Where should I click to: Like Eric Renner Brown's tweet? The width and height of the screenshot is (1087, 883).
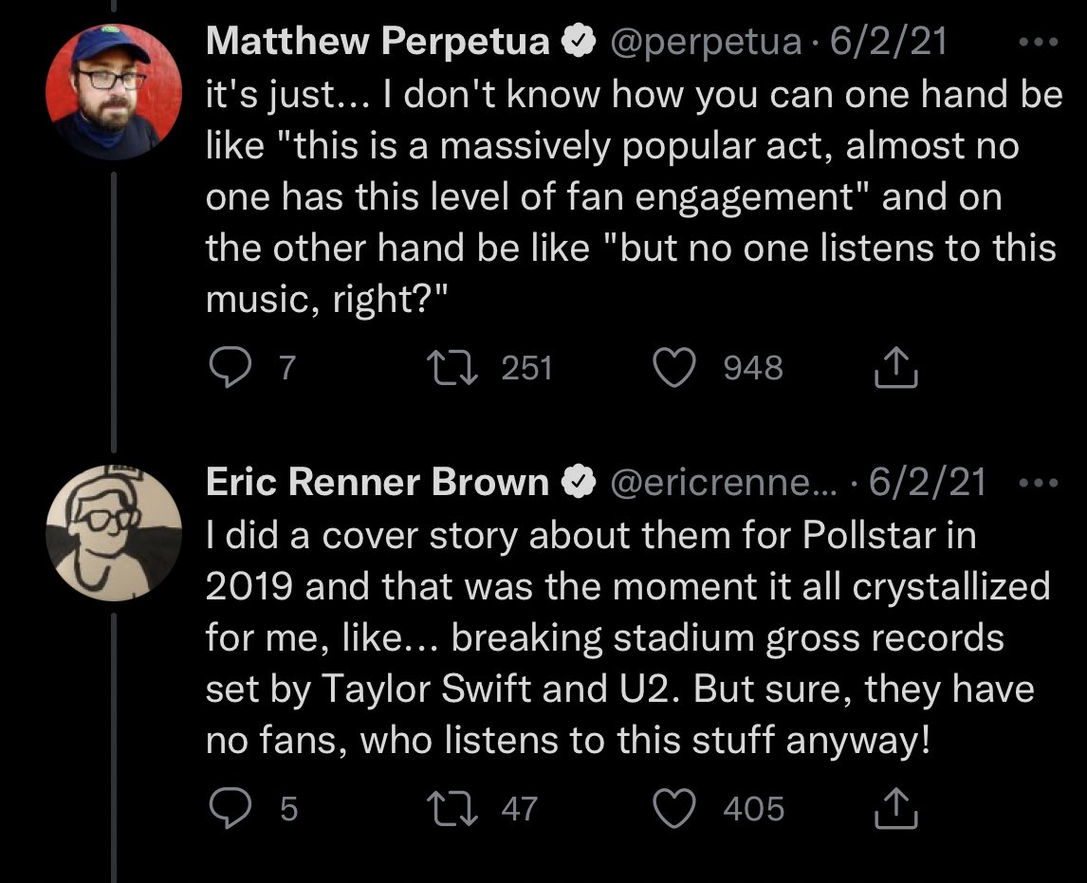pos(675,809)
